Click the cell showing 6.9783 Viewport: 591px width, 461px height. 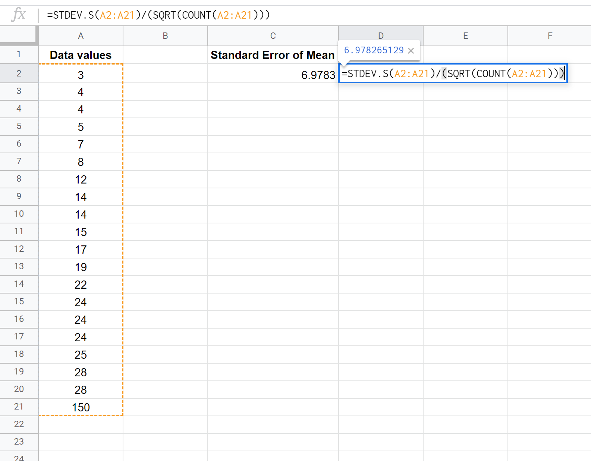tap(273, 73)
